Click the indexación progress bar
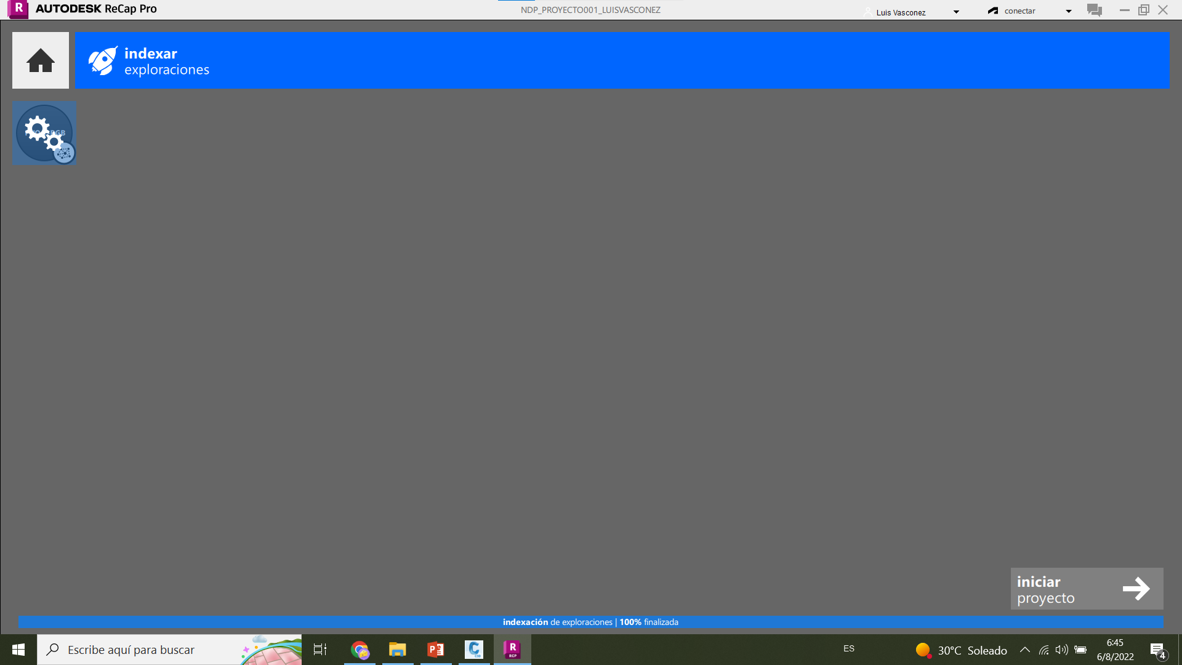Image resolution: width=1182 pixels, height=665 pixels. point(590,622)
